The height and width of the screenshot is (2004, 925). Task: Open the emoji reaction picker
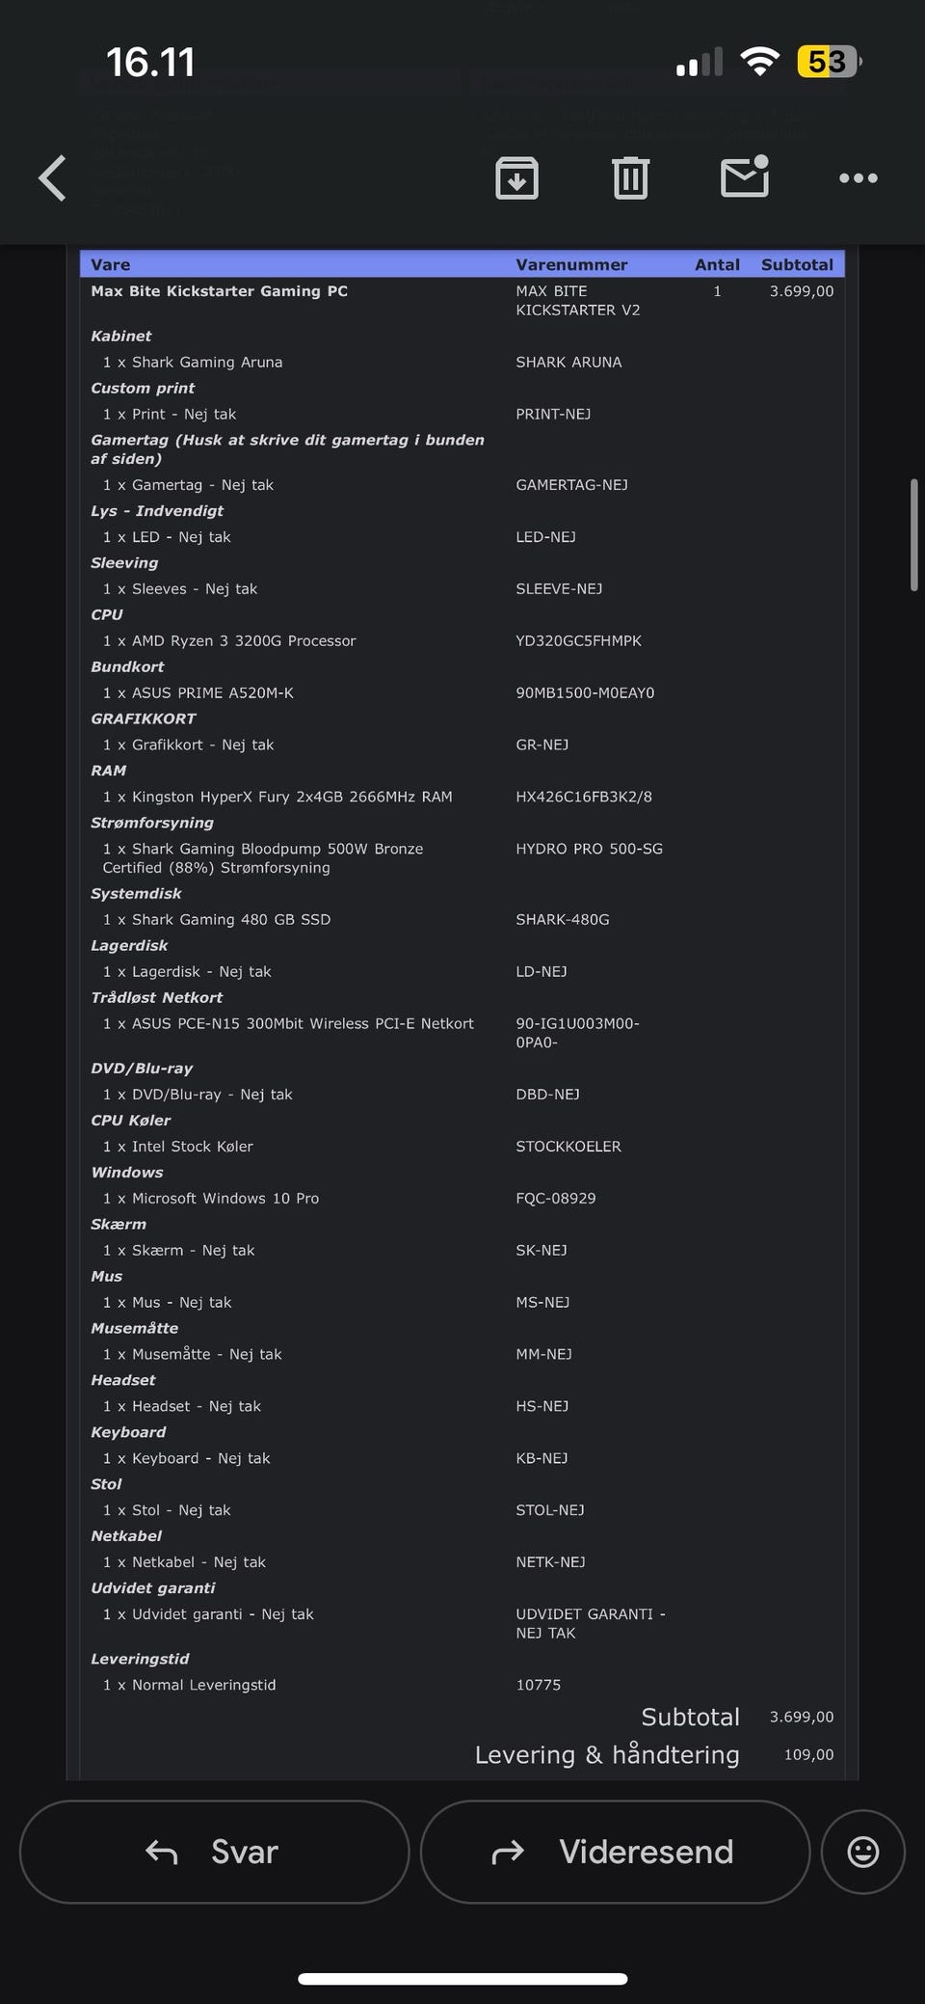(862, 1852)
